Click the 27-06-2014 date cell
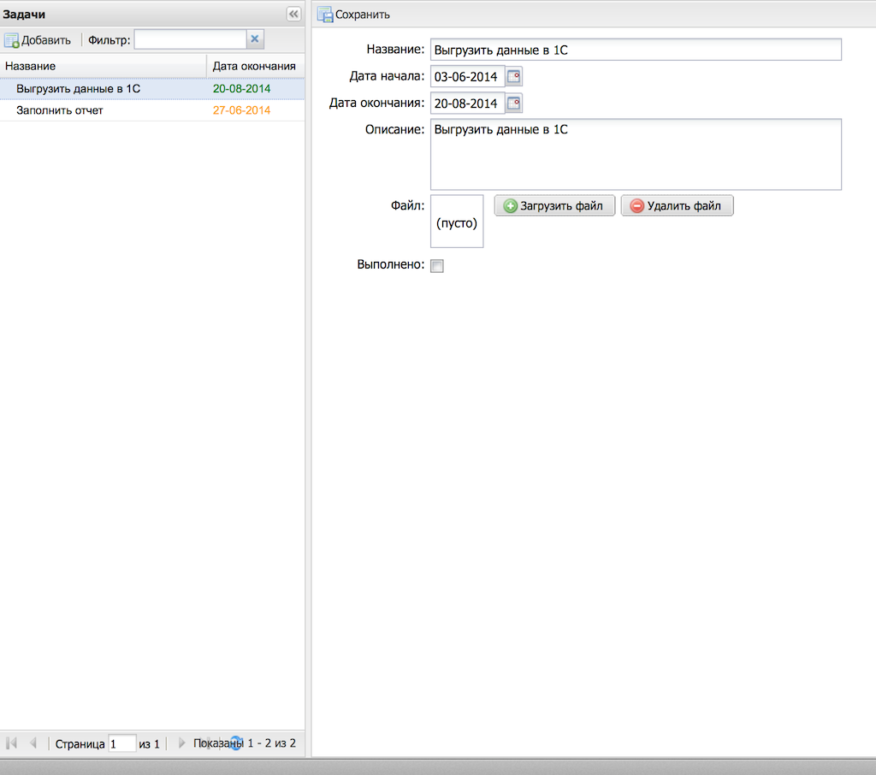The image size is (876, 775). tap(241, 110)
